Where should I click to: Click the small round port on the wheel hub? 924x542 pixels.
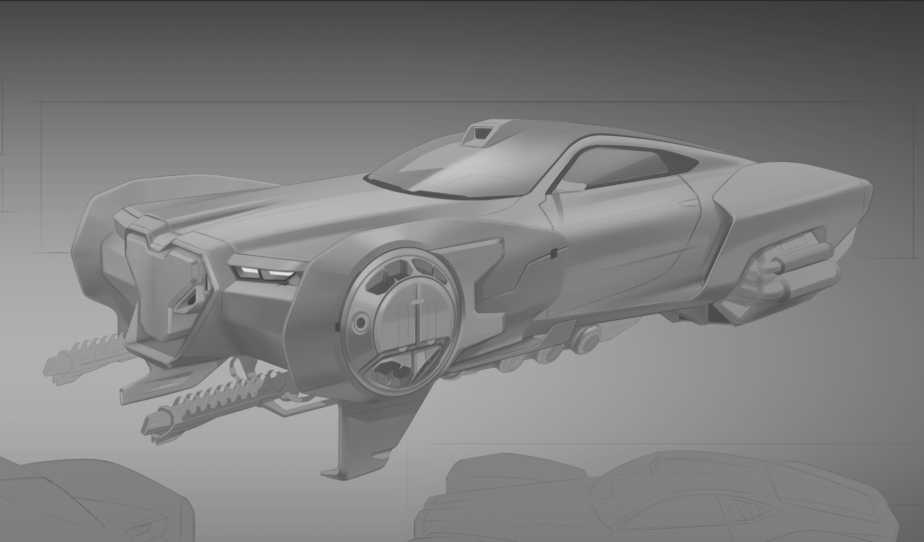click(x=361, y=322)
